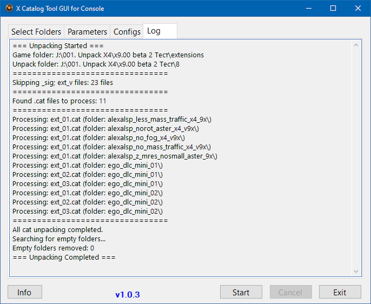
Task: Click the log scrollbar down arrow
Action: click(356, 272)
